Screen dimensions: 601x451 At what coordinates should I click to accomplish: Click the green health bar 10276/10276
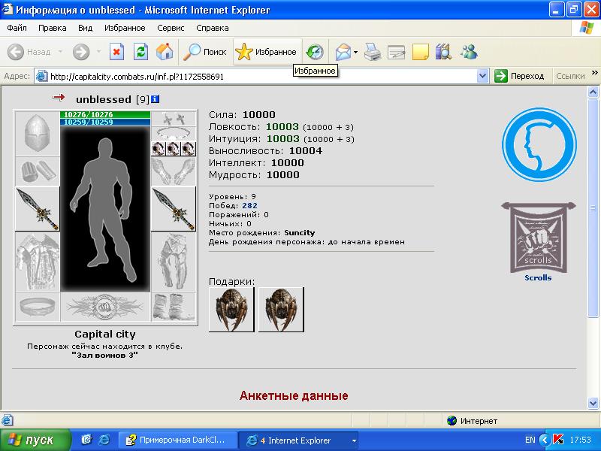[x=105, y=115]
